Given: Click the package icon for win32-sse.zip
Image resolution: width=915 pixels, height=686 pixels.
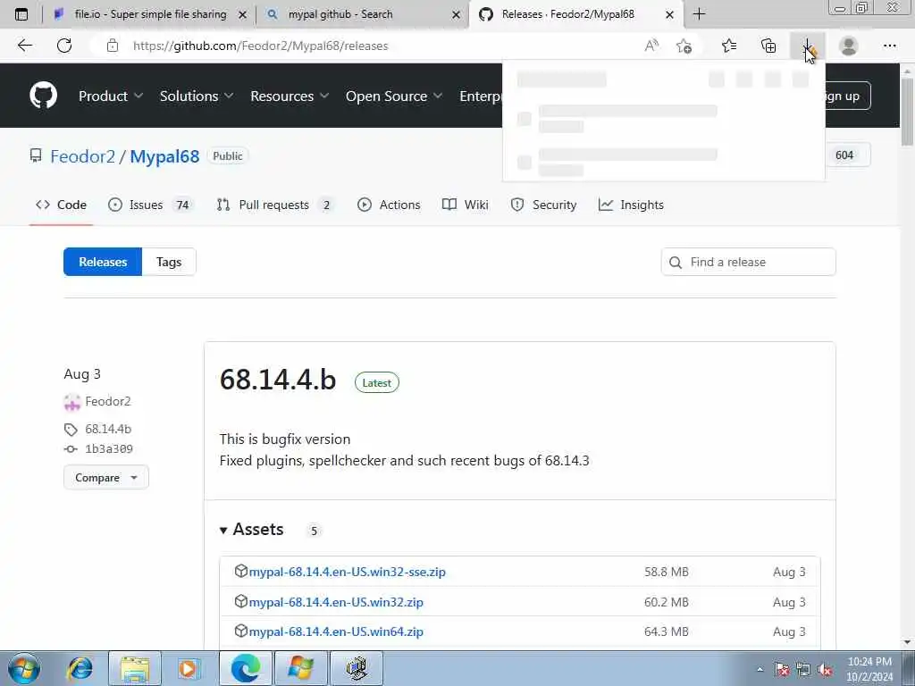Looking at the screenshot, I should coord(240,571).
